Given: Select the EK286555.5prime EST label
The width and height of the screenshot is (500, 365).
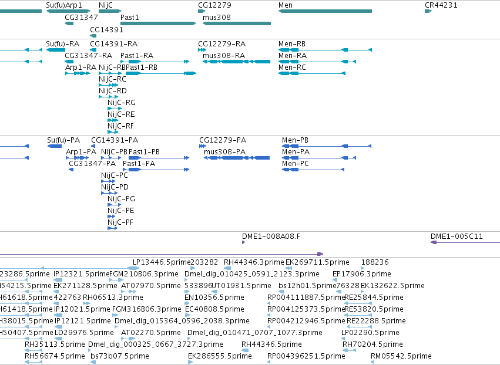Looking at the screenshot, I should pos(220,356).
